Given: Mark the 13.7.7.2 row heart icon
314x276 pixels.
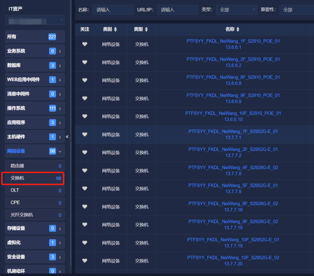Looking at the screenshot, I should click(x=85, y=153).
